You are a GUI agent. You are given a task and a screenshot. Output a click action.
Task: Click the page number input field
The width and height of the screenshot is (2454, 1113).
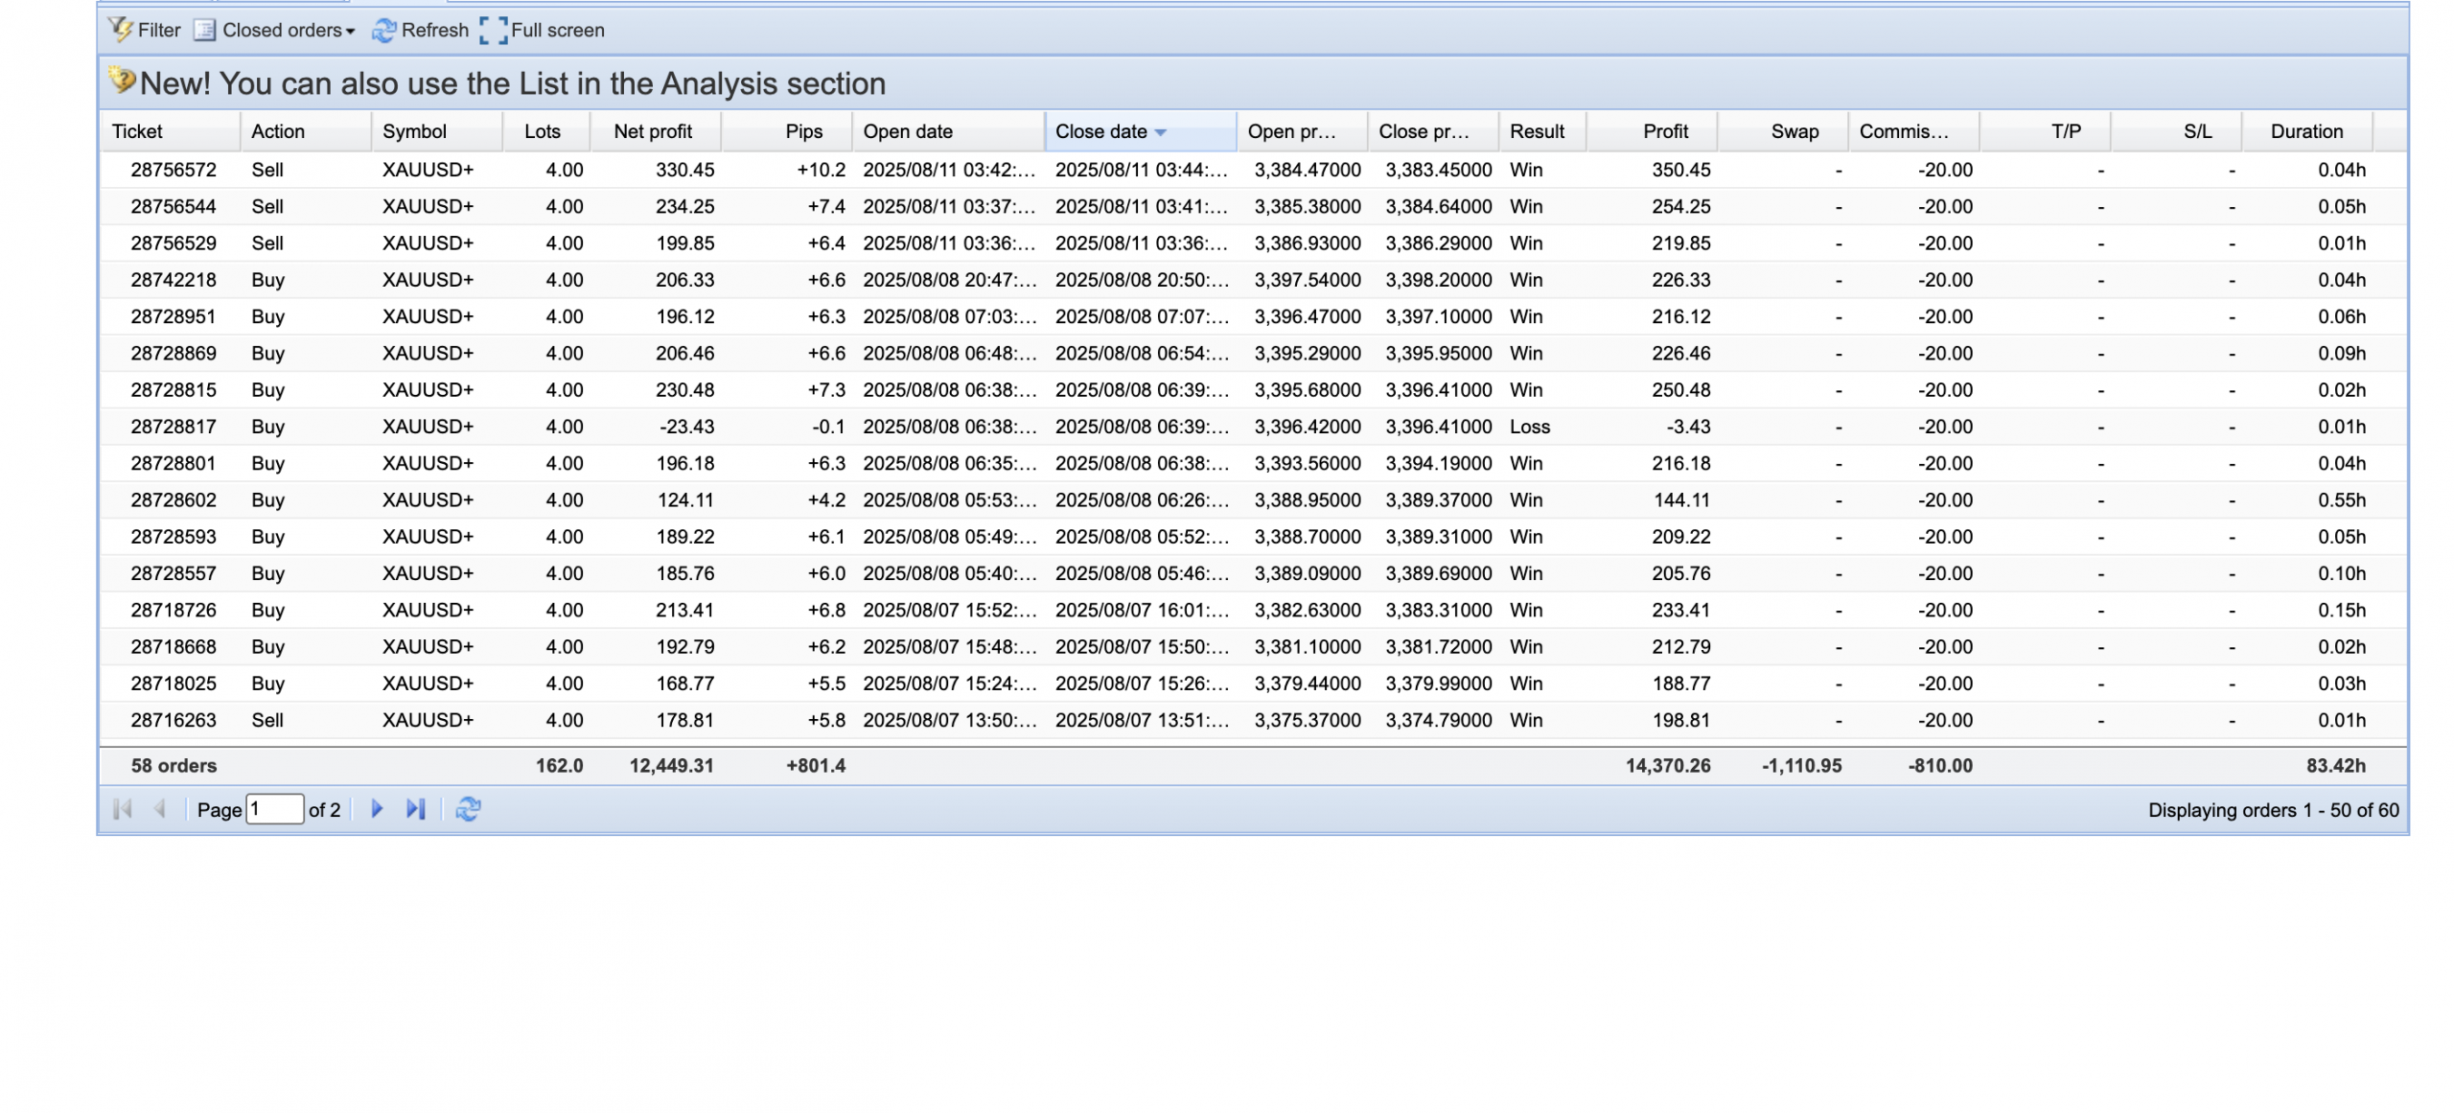[x=275, y=809]
